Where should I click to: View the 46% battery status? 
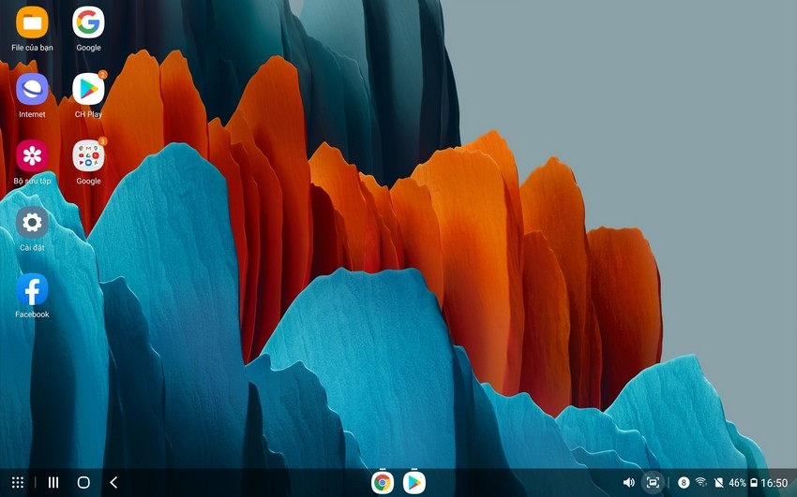click(744, 482)
